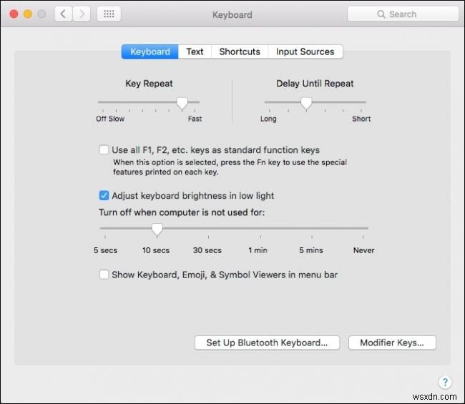Go back with the left chevron button
This screenshot has height=404, width=465.
tap(63, 14)
